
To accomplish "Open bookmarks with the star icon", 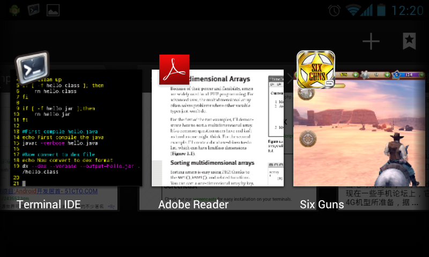I will pos(409,41).
